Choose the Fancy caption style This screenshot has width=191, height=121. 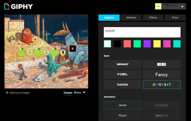click(x=162, y=74)
